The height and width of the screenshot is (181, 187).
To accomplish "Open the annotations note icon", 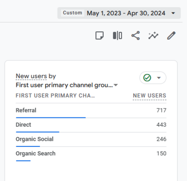I will tap(100, 36).
